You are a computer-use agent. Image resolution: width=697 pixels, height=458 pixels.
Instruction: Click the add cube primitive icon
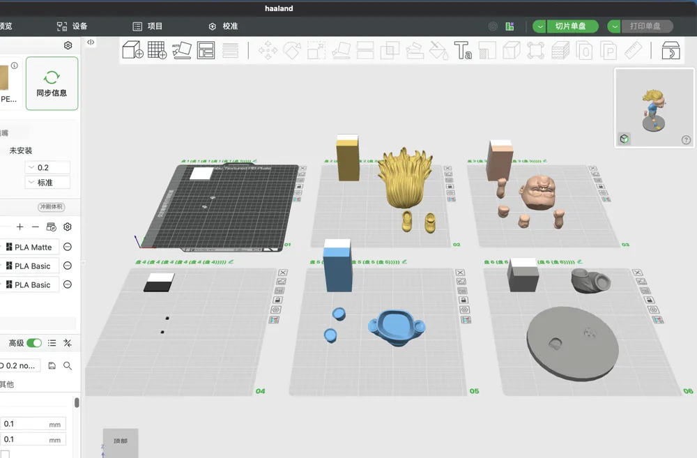click(132, 49)
